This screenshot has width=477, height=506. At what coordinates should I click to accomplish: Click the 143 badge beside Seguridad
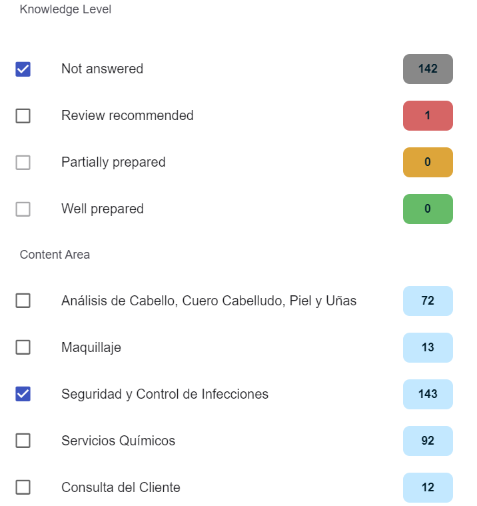[x=428, y=394]
